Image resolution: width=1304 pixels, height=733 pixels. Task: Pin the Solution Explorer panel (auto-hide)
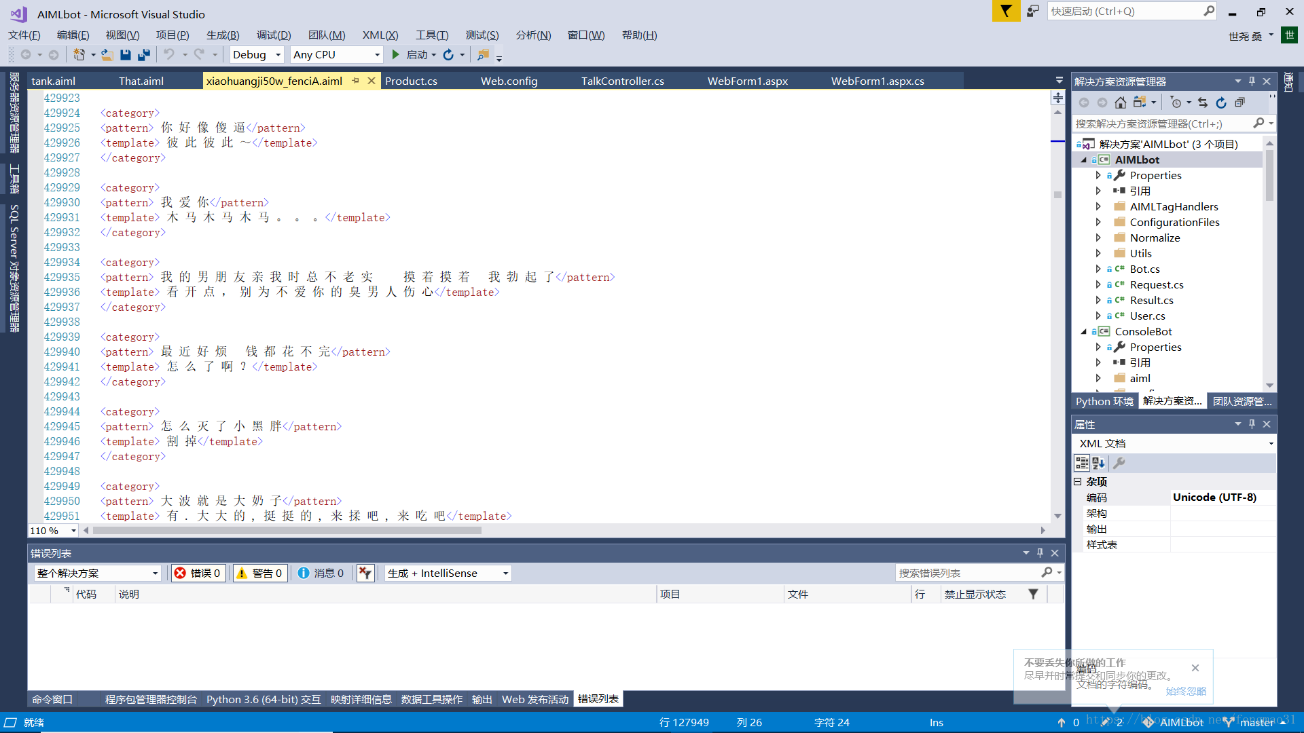click(x=1252, y=81)
